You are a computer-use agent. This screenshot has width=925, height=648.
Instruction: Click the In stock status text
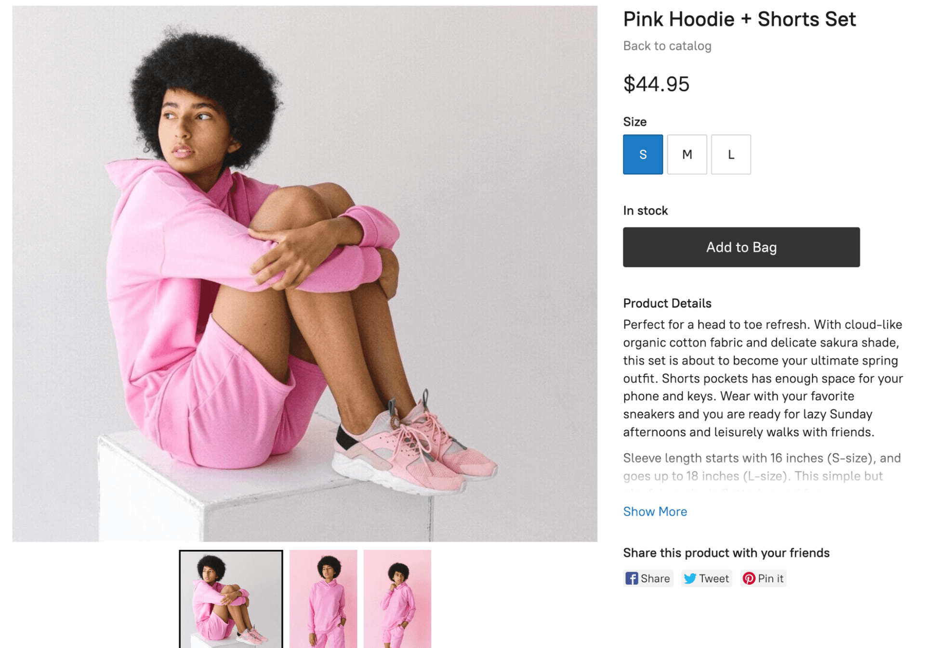(645, 211)
